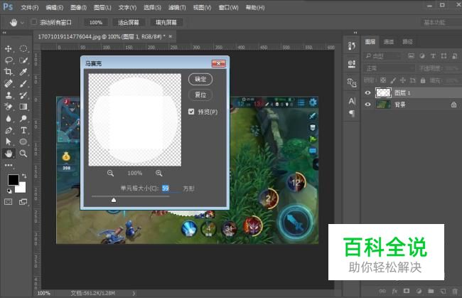462x298 pixels.
Task: Open the Character panel icon
Action: 352,101
